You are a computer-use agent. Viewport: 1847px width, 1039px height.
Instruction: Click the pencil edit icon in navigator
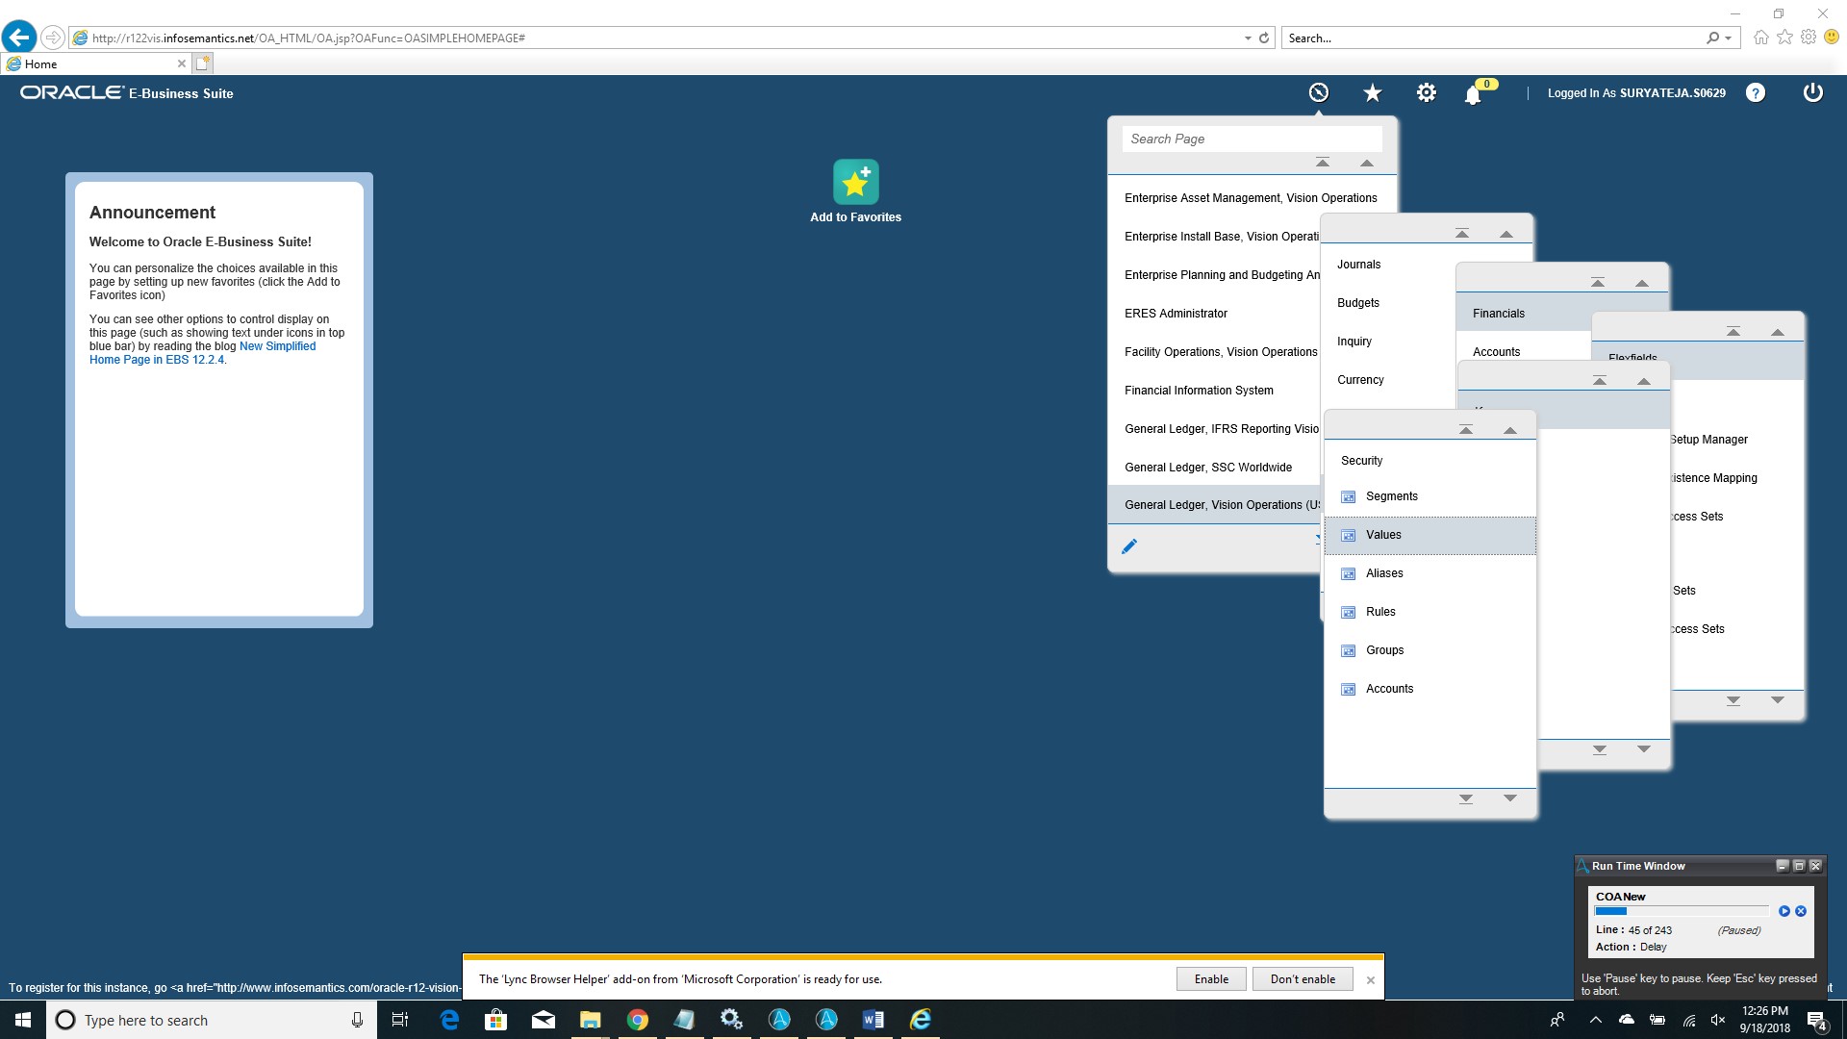tap(1129, 546)
